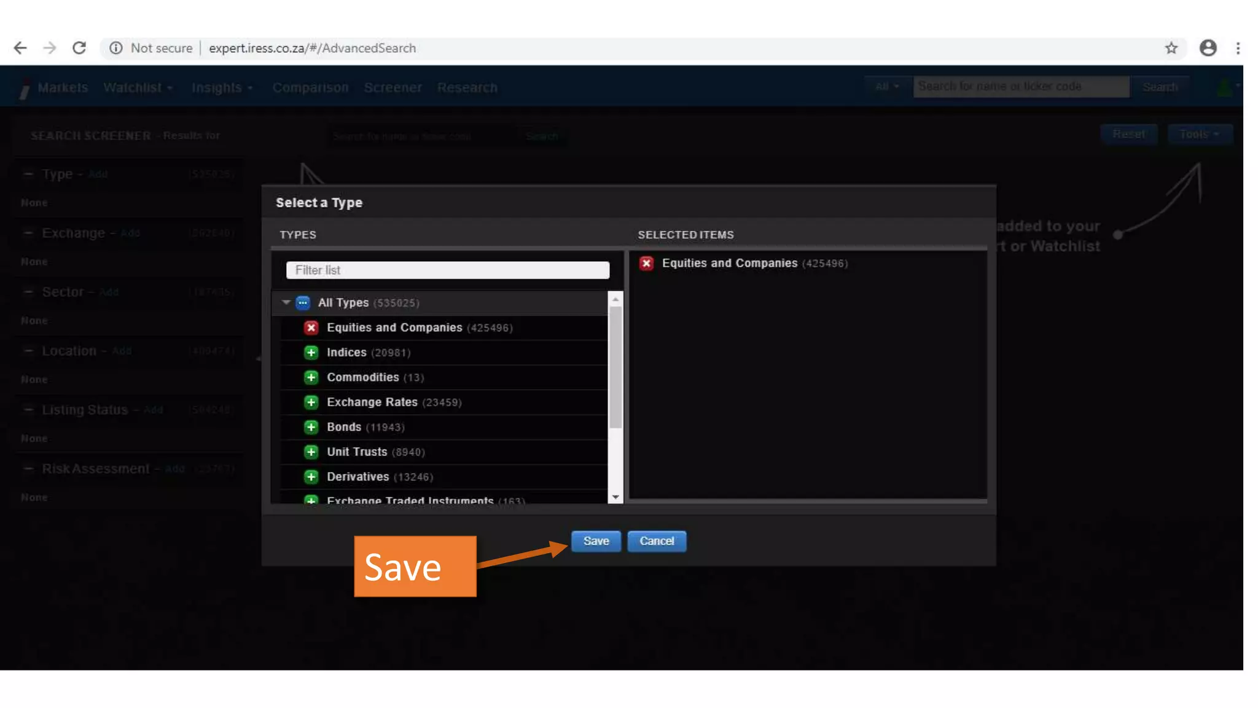Image resolution: width=1258 pixels, height=708 pixels.
Task: Add Unit Trusts with green plus
Action: click(x=311, y=452)
